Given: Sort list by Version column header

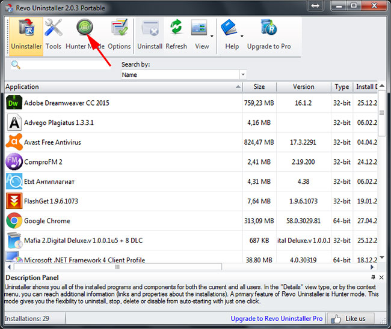Looking at the screenshot, I should coord(303,87).
